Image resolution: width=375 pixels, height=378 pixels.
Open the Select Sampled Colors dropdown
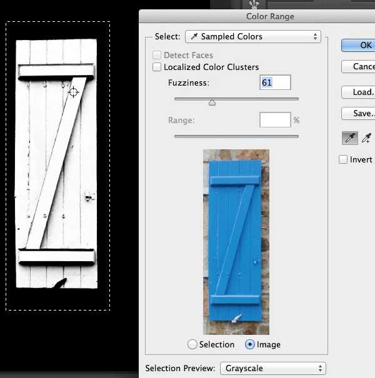[252, 37]
